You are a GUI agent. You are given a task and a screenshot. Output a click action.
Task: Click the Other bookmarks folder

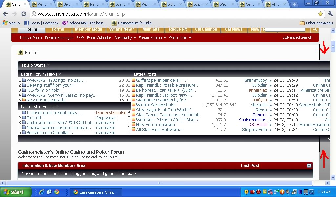(316, 23)
